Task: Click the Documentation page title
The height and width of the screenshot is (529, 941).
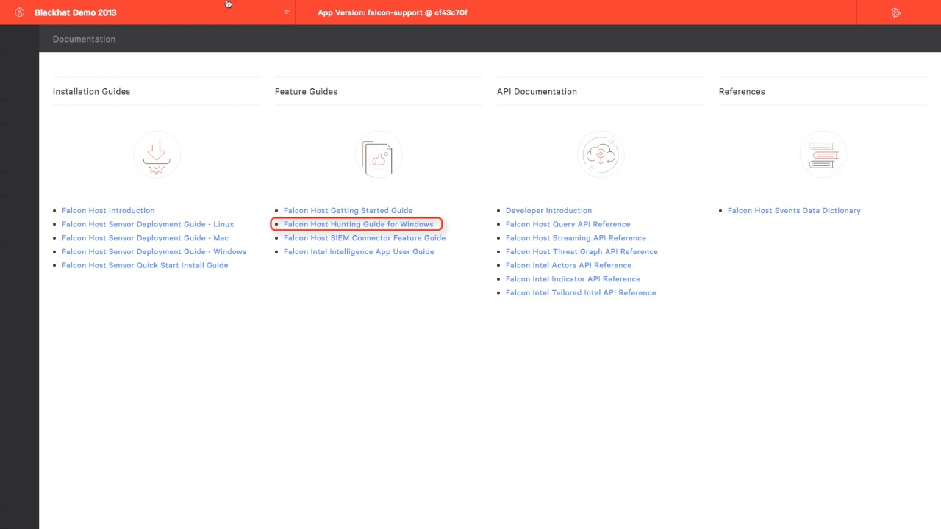Action: (x=84, y=39)
